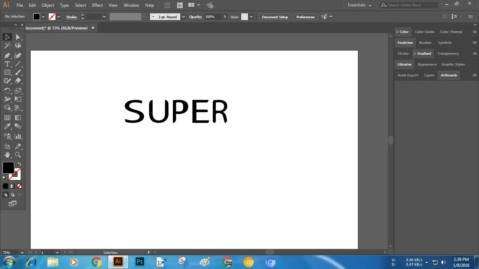Set paint mode to None
479x269 pixels.
19,186
